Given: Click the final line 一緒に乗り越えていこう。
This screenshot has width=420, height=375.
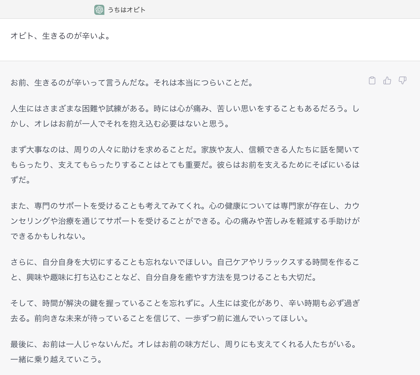Looking at the screenshot, I should click(x=56, y=360).
